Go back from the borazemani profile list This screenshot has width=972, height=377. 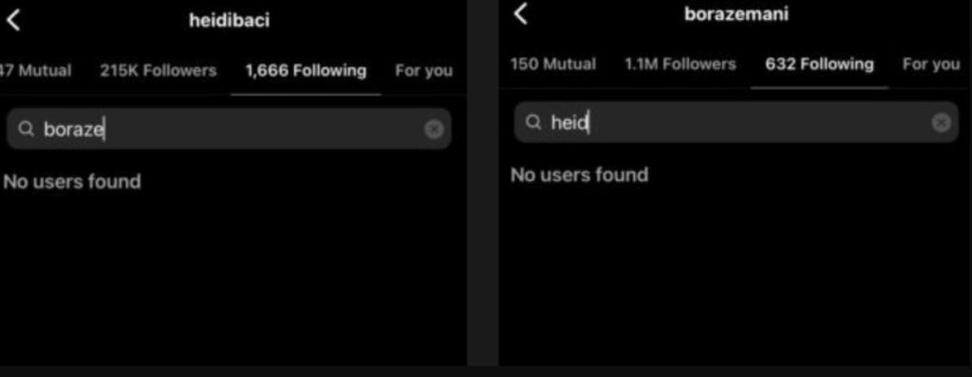pos(521,13)
